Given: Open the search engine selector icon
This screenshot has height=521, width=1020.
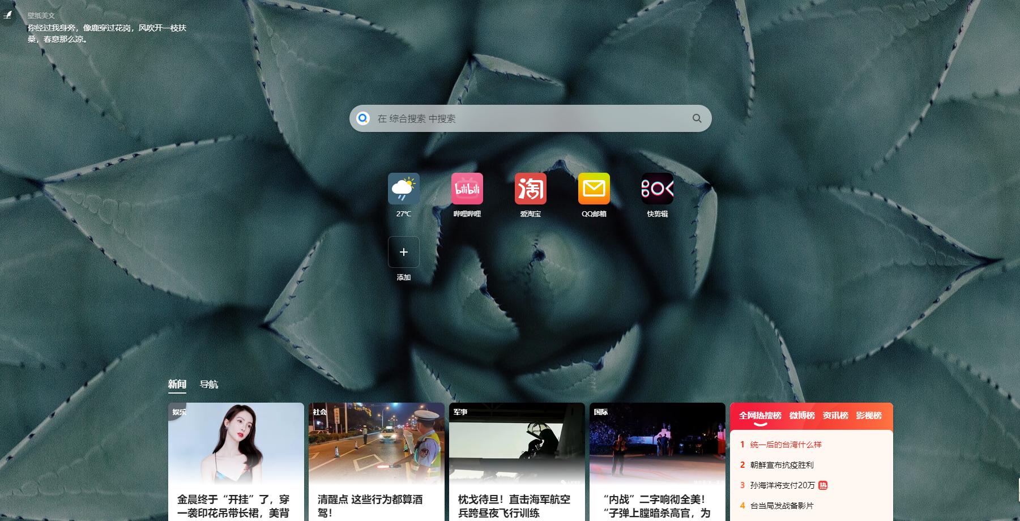Looking at the screenshot, I should [363, 118].
